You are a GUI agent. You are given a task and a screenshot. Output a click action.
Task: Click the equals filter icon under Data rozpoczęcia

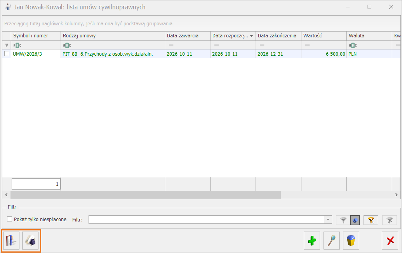pos(216,46)
